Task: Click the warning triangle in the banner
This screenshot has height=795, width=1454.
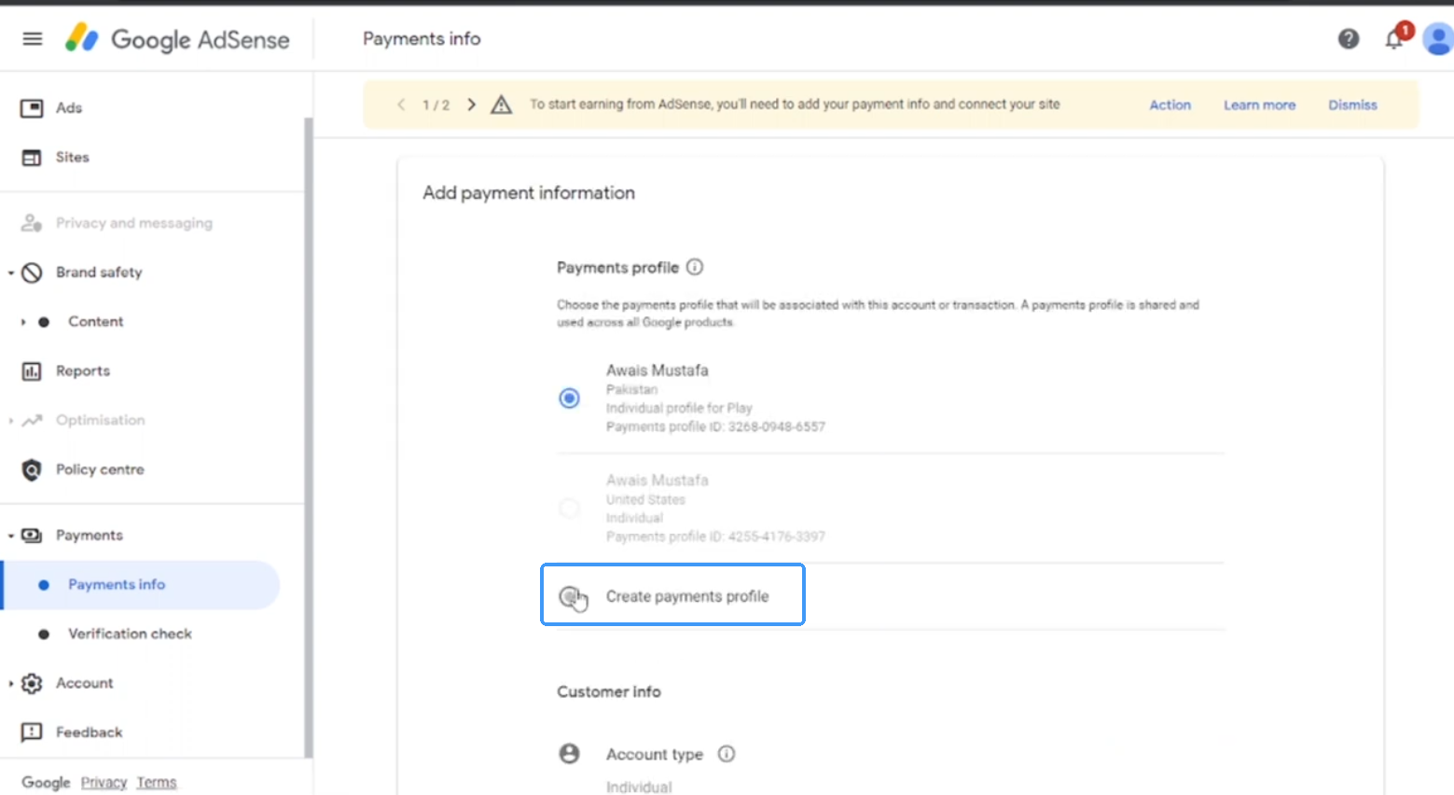Action: [502, 105]
